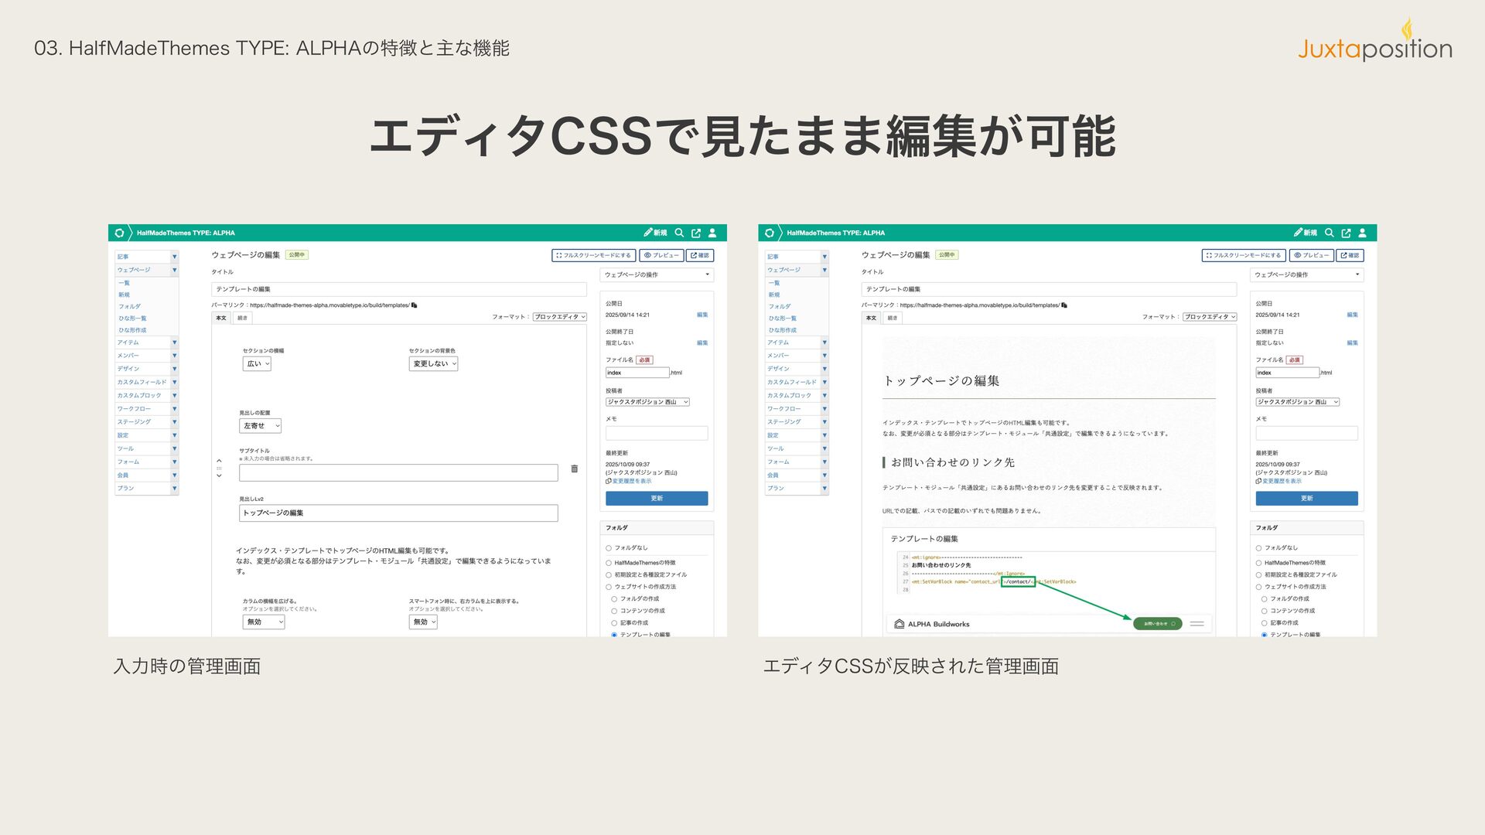Image resolution: width=1485 pixels, height=835 pixels.
Task: Click the magnifier search icon in the input-screen admin header
Action: [x=679, y=233]
